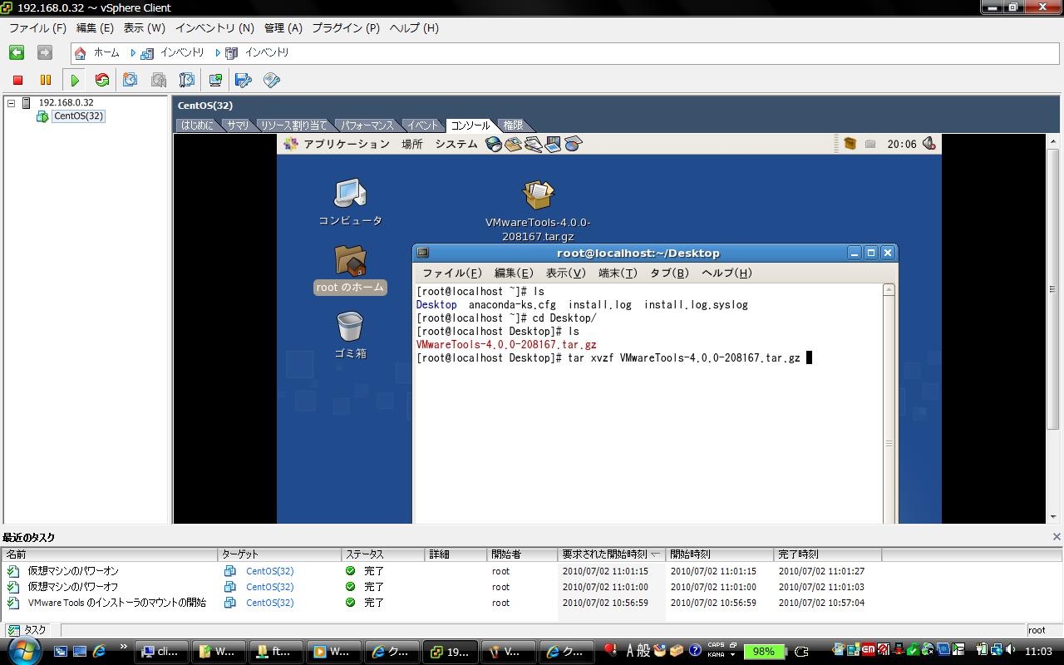Open the terminal's タブ(B) menu
The width and height of the screenshot is (1064, 665).
[x=669, y=273]
